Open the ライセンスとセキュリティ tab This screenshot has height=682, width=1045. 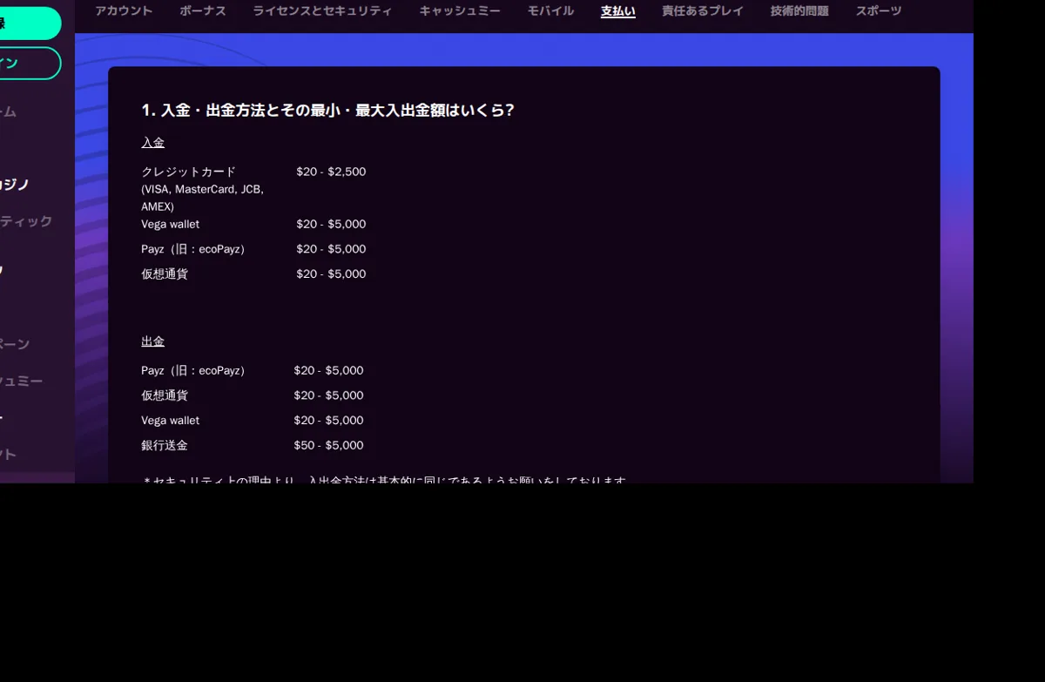pos(322,11)
